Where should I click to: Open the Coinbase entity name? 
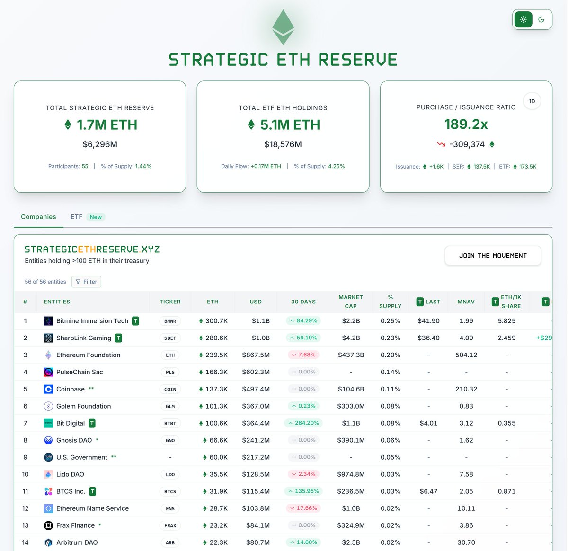tap(71, 389)
